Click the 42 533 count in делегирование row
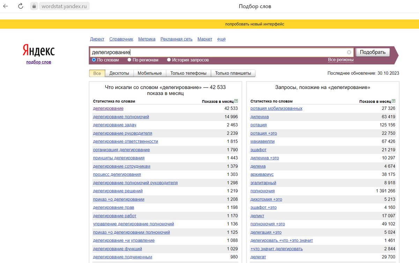419x263 pixels. tap(231, 108)
